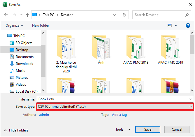The height and width of the screenshot is (137, 195).
Task: Click the Documents page icon
Action: pos(12,57)
